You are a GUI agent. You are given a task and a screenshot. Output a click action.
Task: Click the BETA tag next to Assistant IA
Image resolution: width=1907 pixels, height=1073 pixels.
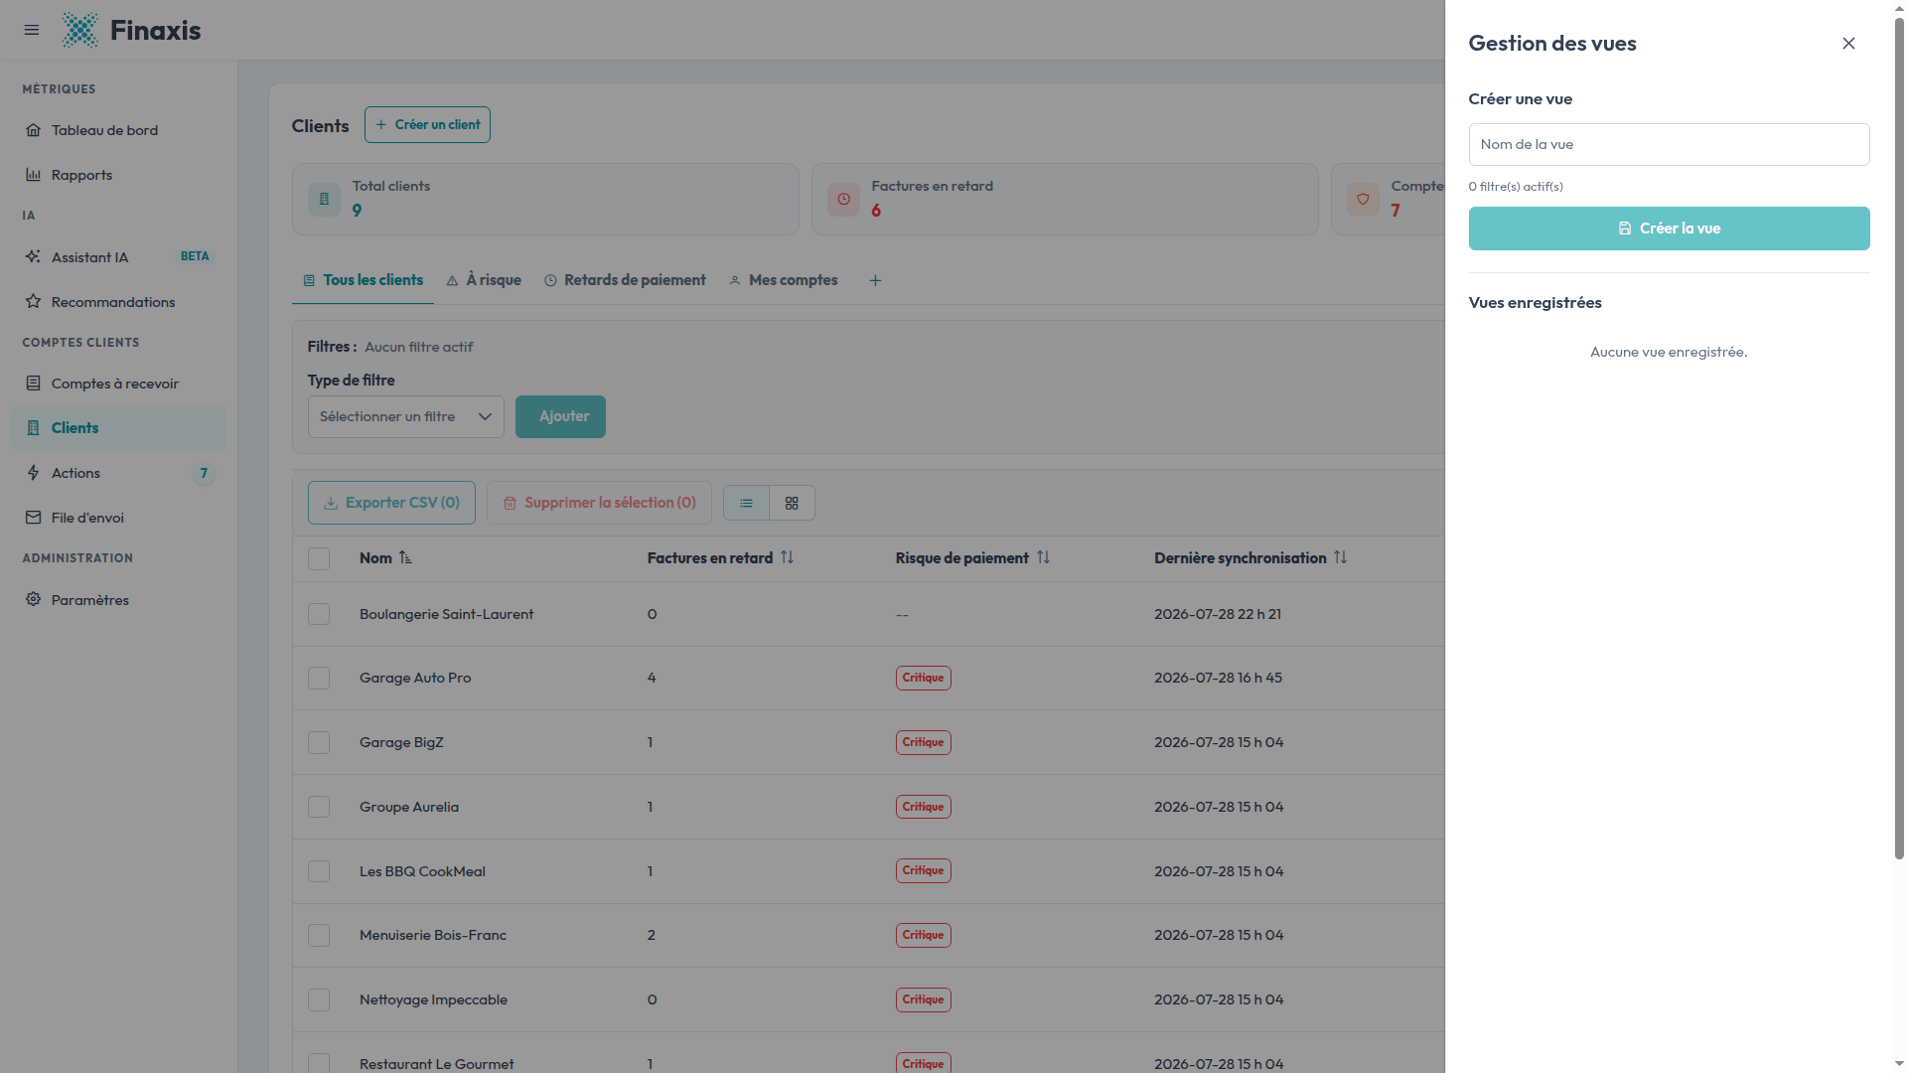[195, 257]
